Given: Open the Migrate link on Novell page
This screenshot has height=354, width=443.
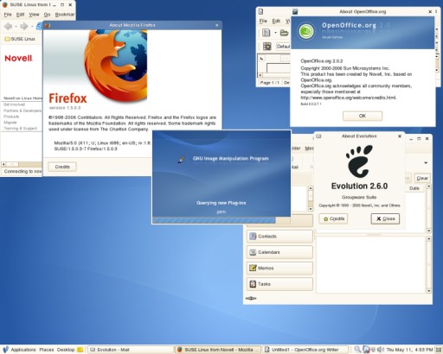Looking at the screenshot, I should (x=10, y=123).
